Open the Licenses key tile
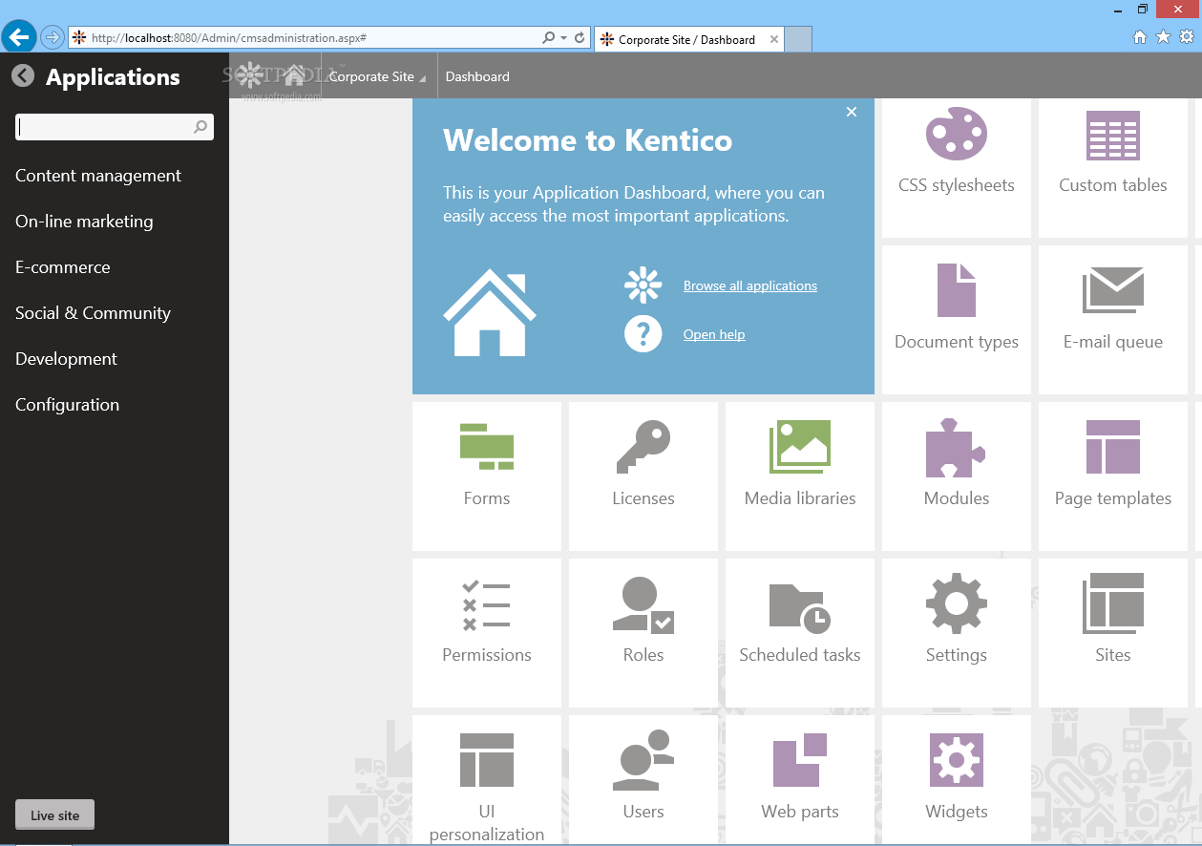 point(643,476)
